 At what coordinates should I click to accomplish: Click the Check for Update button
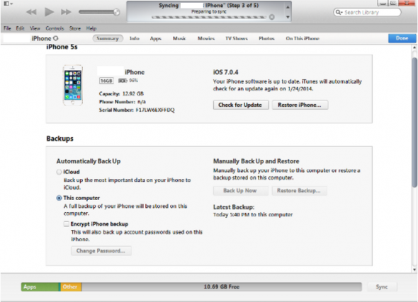pos(240,105)
